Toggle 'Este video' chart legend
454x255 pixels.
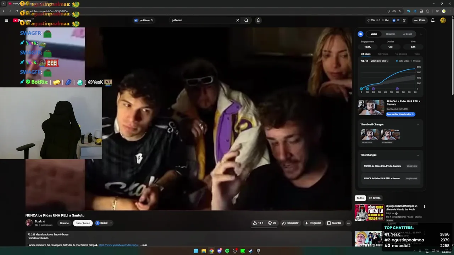point(403,61)
